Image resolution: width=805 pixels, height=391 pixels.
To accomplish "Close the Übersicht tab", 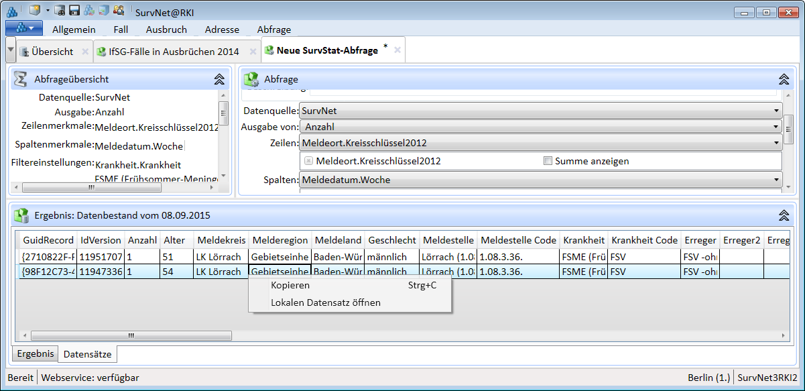I will coord(85,51).
